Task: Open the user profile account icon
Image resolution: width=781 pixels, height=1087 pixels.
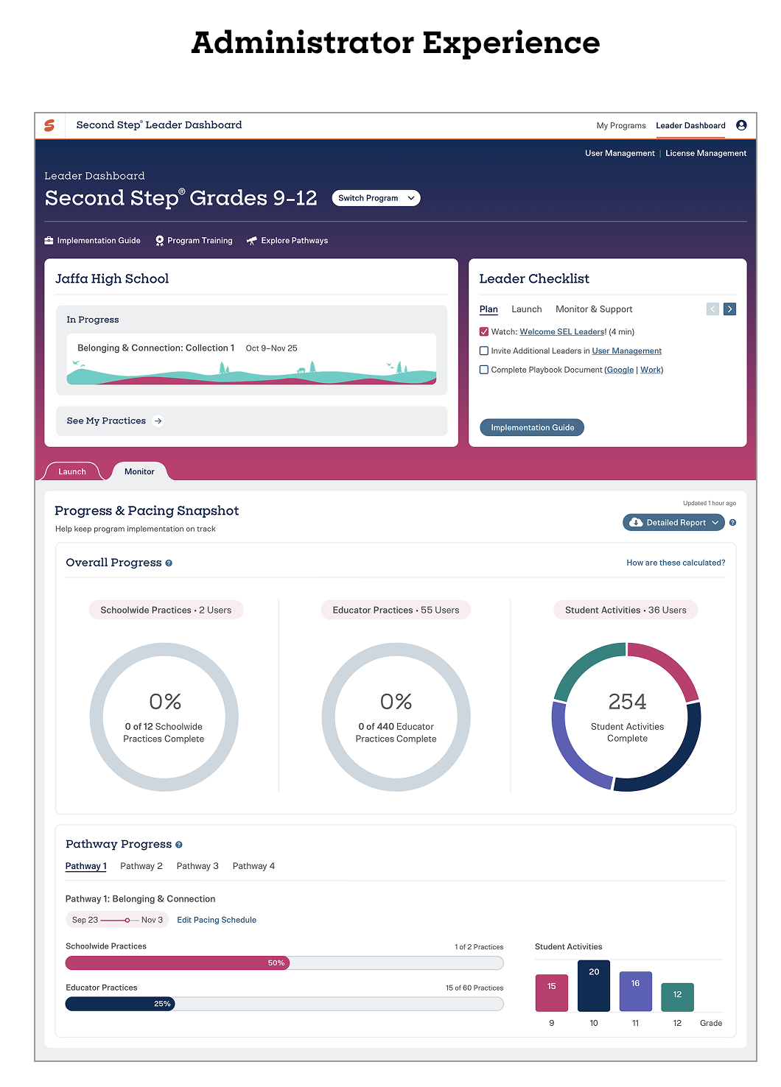Action: click(x=741, y=125)
